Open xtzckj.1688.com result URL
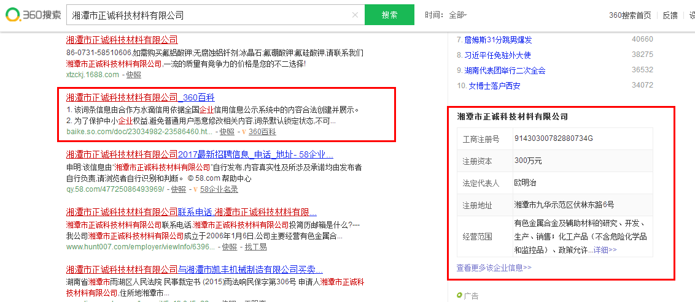The width and height of the screenshot is (695, 302). pos(93,74)
